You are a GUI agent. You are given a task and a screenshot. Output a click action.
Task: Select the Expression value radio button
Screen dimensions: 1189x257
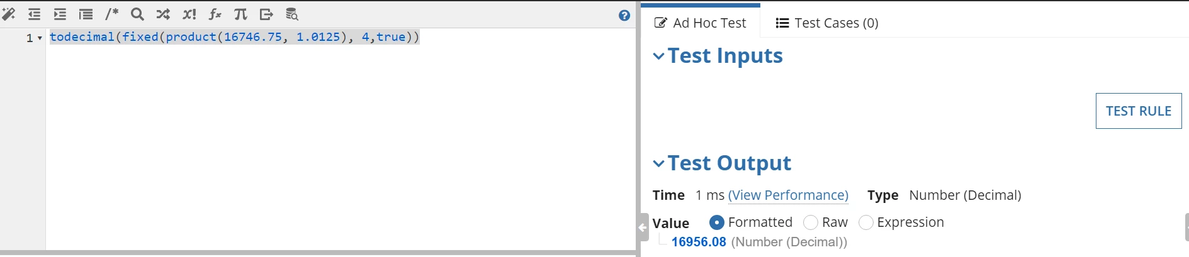click(x=866, y=222)
